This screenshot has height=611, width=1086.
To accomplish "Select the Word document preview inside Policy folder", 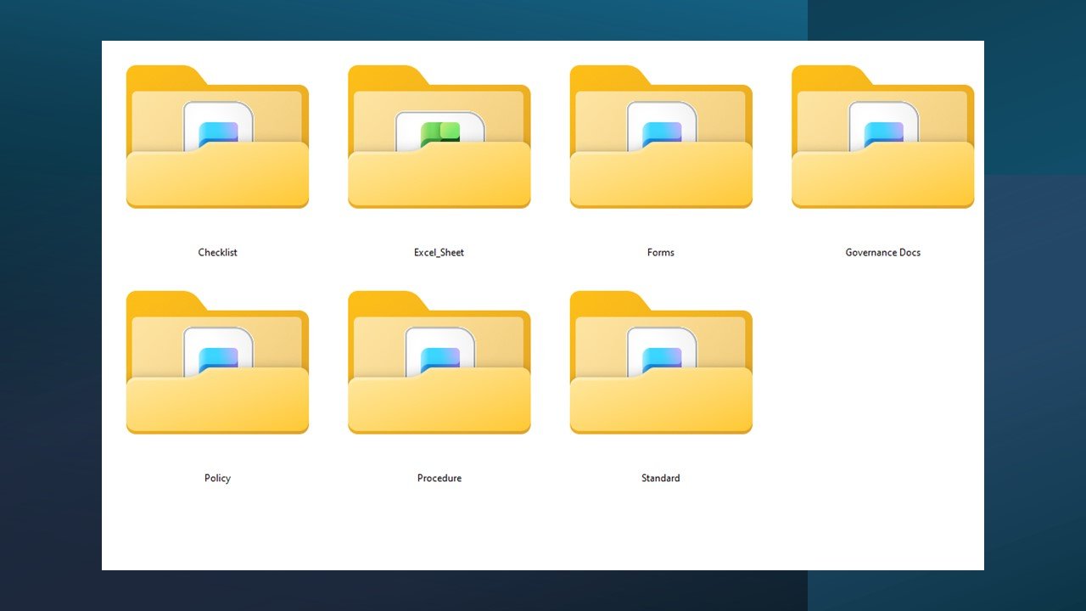I will point(217,356).
